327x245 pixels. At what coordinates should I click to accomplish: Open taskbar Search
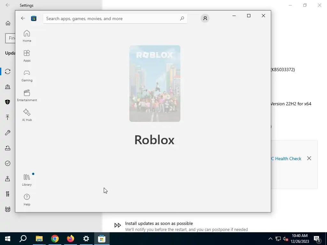23,239
